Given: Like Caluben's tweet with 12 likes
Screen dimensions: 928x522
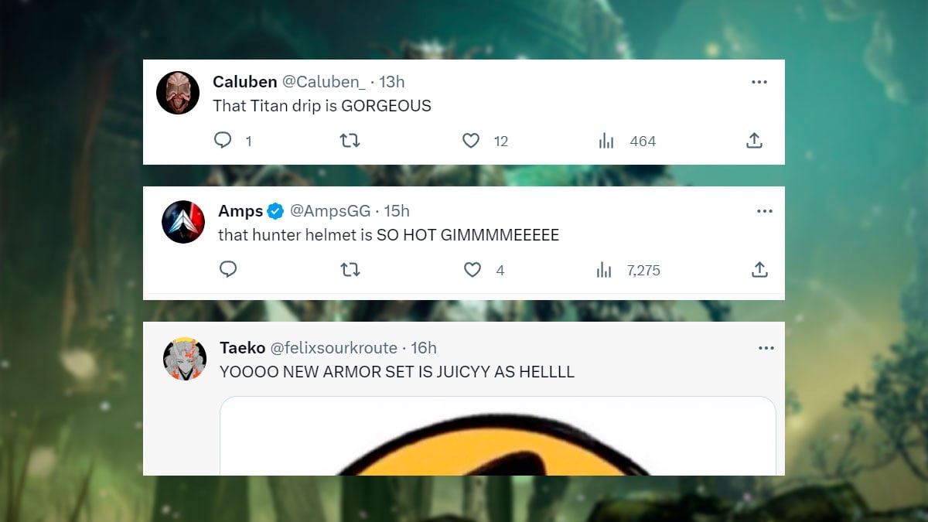Looking at the screenshot, I should tap(471, 140).
